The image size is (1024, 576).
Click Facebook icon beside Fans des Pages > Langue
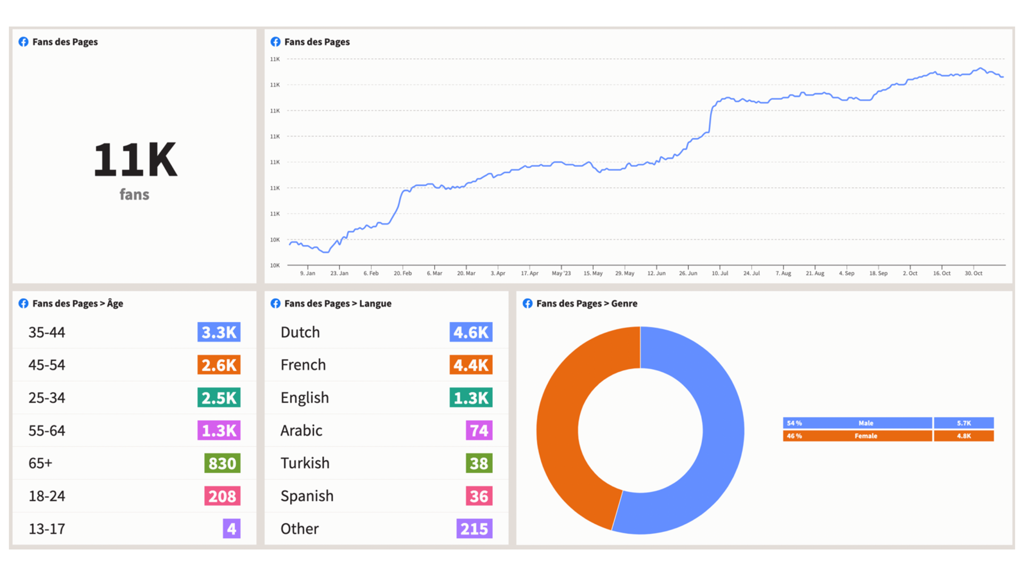[275, 303]
